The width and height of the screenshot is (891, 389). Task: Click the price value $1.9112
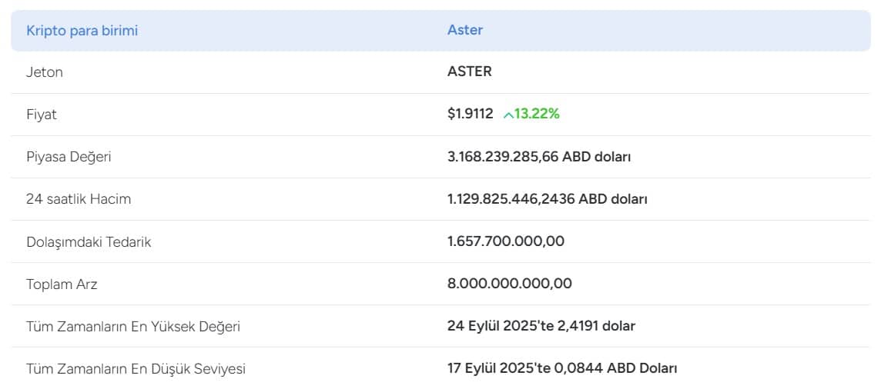(x=470, y=114)
